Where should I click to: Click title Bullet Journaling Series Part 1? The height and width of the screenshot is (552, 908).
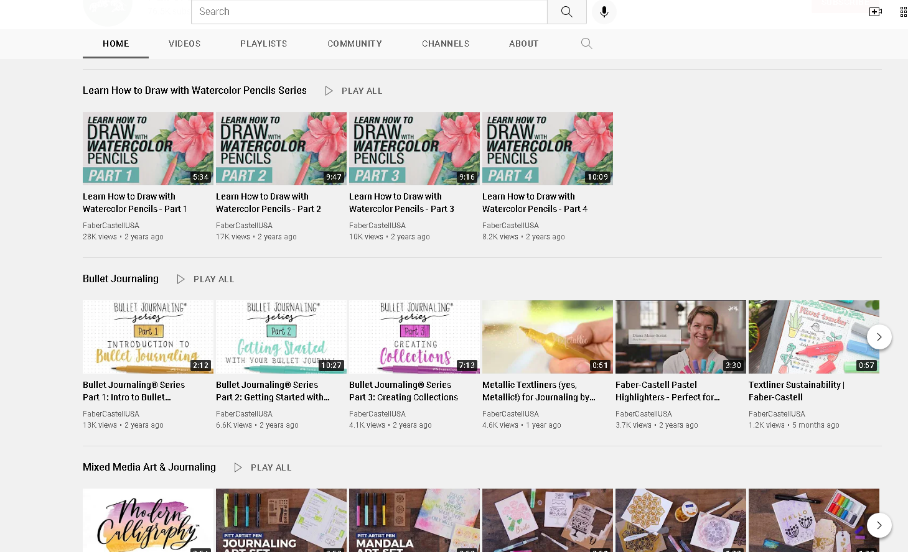point(134,391)
